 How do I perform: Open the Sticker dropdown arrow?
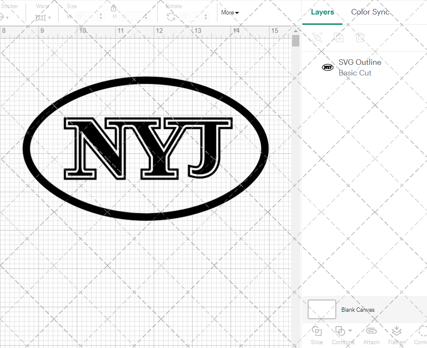(7, 17)
